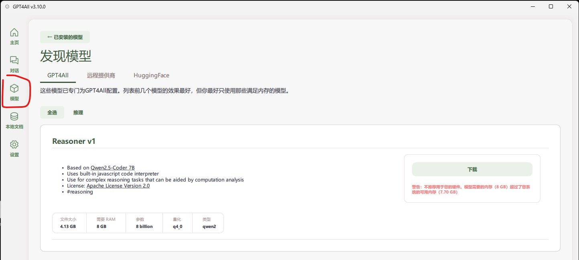Open the 设置 gear icon in sidebar
The width and height of the screenshot is (579, 260).
pyautogui.click(x=14, y=145)
